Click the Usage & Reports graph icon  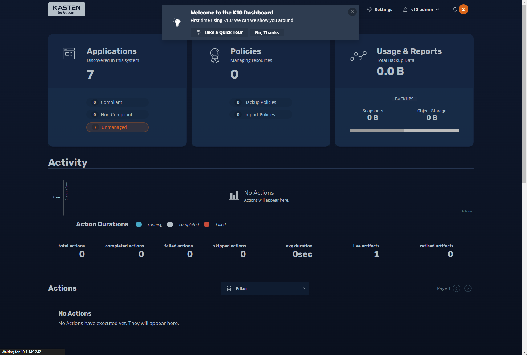point(358,56)
